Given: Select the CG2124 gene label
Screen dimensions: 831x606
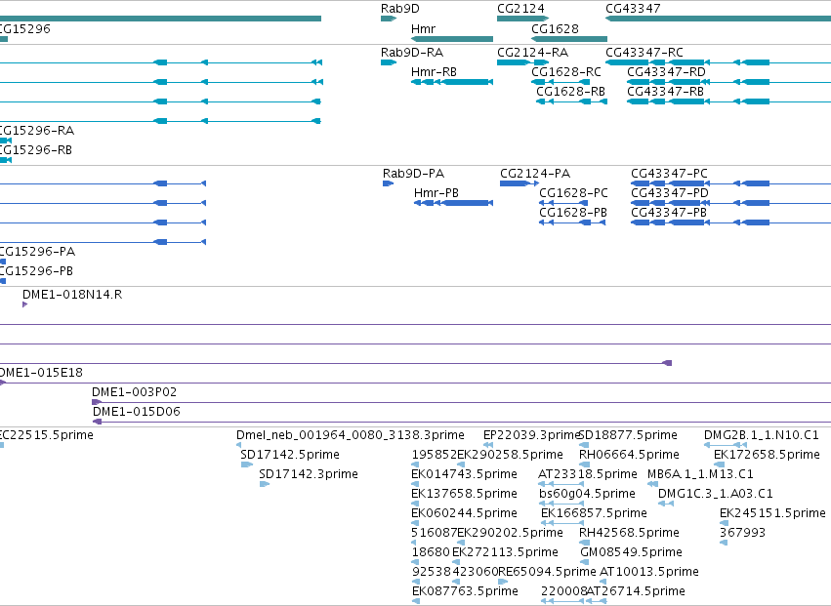Looking at the screenshot, I should [x=520, y=9].
